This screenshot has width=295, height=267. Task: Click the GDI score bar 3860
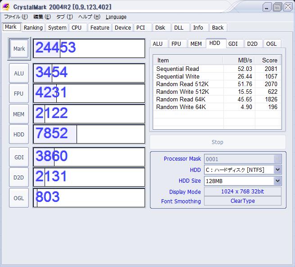(x=89, y=157)
